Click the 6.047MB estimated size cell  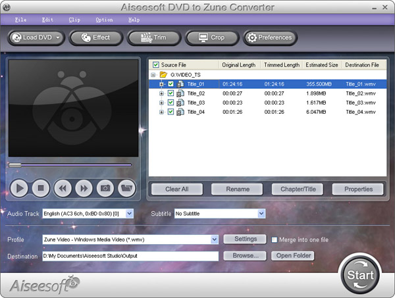tap(316, 112)
